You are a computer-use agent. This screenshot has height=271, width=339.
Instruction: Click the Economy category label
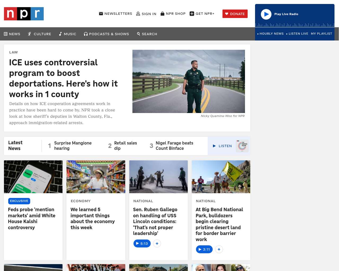click(81, 201)
